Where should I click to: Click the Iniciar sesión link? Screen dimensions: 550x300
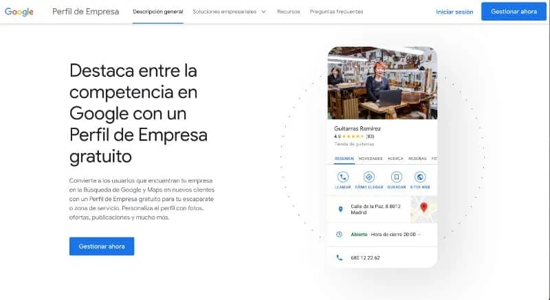pyautogui.click(x=454, y=12)
